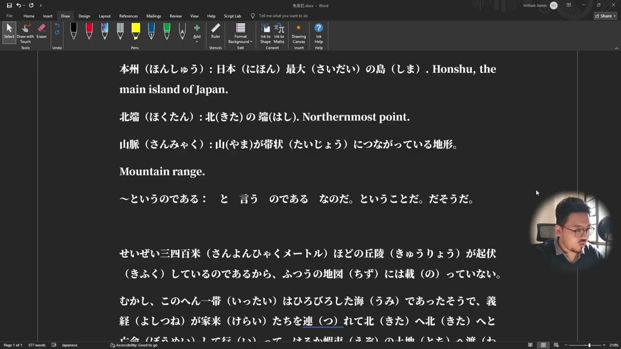Pick the Eraser tool

(42, 32)
